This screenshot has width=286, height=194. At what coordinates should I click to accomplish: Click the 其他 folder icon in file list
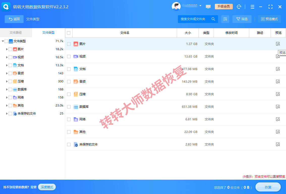pos(76,132)
